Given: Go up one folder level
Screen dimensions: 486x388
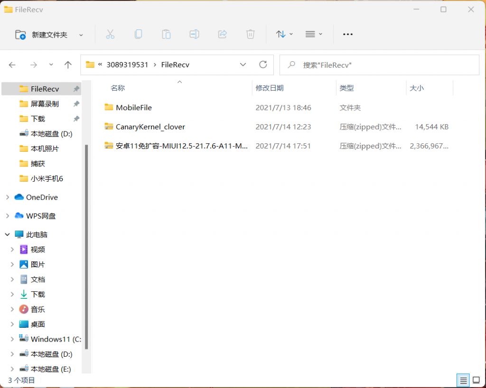Looking at the screenshot, I should (x=68, y=65).
